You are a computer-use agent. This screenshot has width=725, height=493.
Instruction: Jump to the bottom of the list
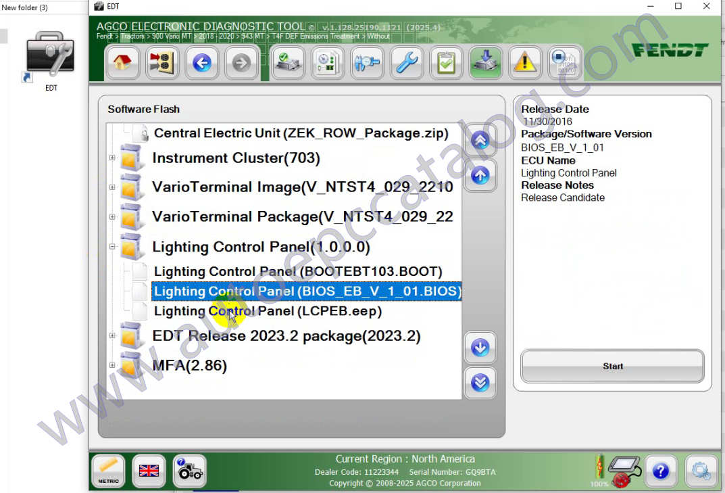click(480, 382)
